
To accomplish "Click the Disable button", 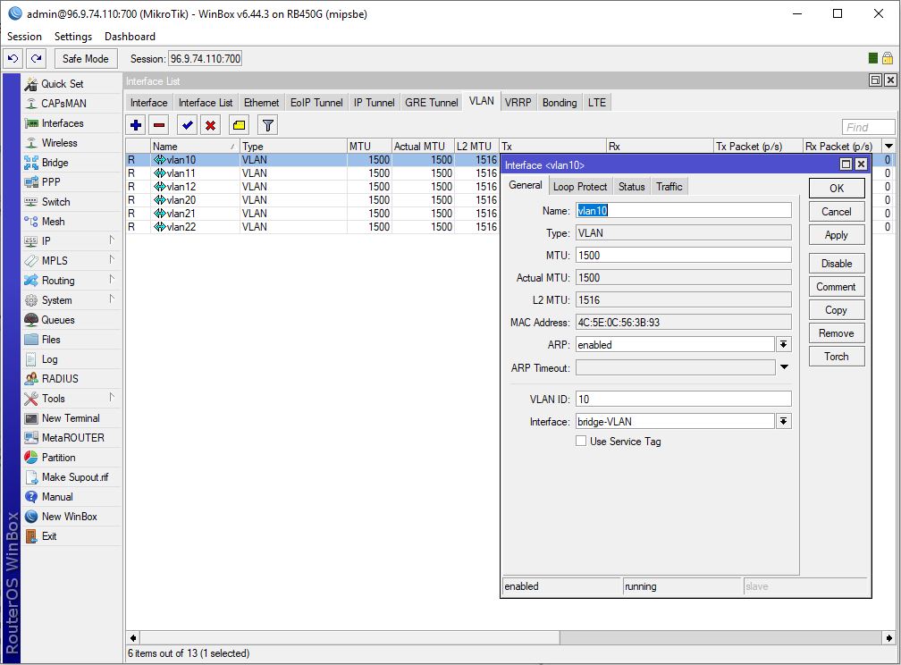I will point(837,264).
